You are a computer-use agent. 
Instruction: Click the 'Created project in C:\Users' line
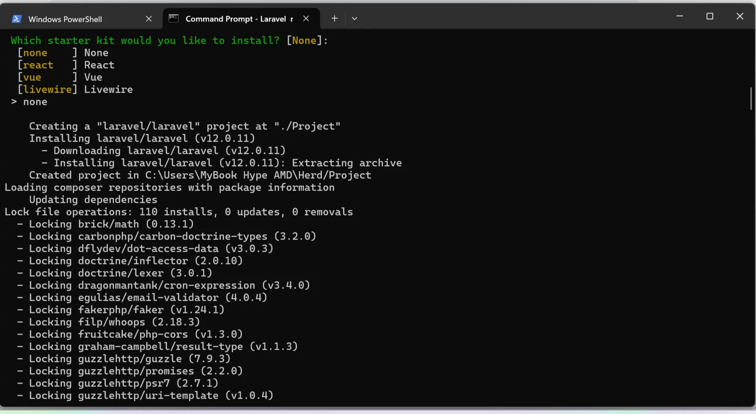coord(200,175)
